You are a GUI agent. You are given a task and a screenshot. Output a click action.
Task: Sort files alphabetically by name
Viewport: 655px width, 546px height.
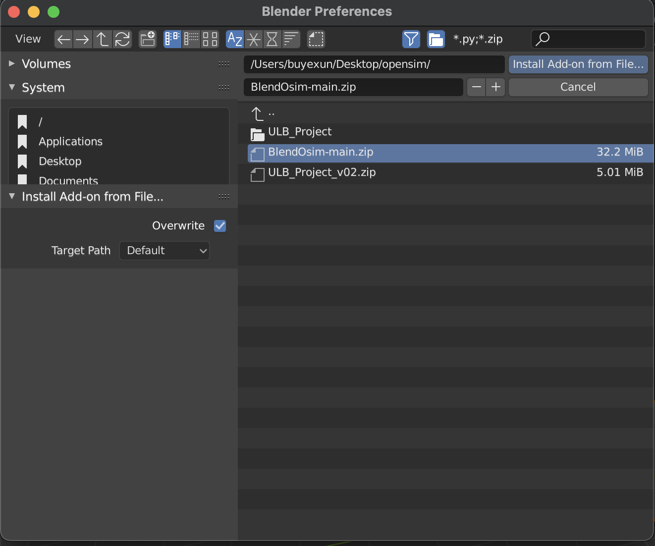(x=235, y=39)
